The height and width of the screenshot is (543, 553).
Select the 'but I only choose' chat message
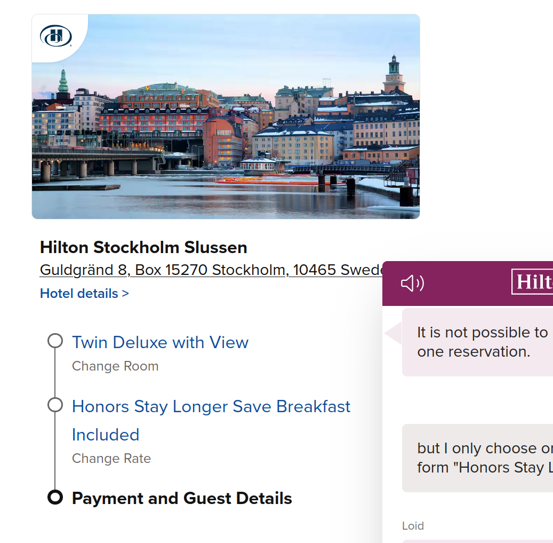[x=477, y=458]
